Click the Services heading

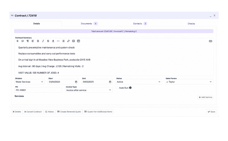(x=19, y=96)
